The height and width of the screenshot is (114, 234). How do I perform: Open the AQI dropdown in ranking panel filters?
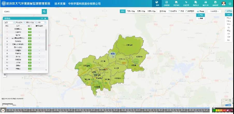pyautogui.click(x=42, y=22)
